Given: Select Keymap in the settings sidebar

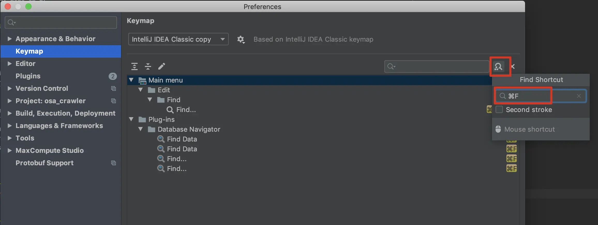Looking at the screenshot, I should tap(29, 51).
